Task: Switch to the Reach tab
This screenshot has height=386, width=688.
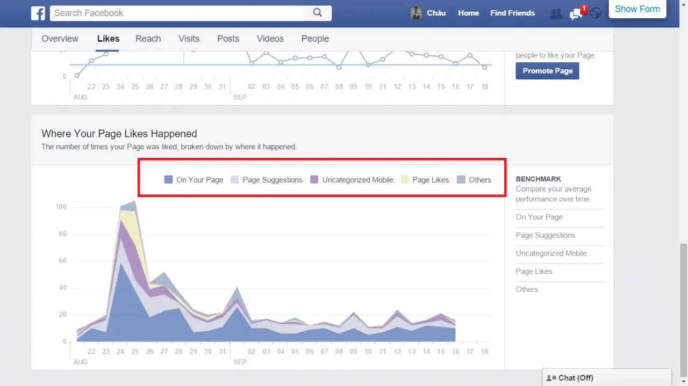Action: pyautogui.click(x=148, y=38)
